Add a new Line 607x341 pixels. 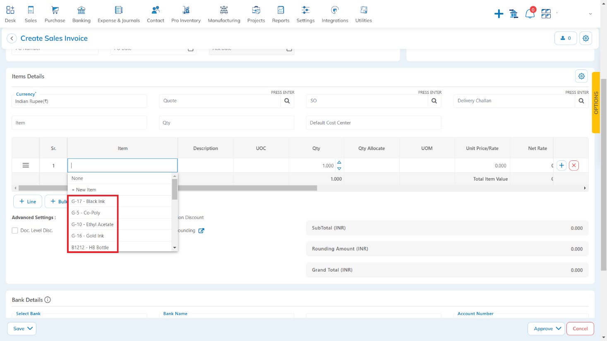[x=28, y=201]
